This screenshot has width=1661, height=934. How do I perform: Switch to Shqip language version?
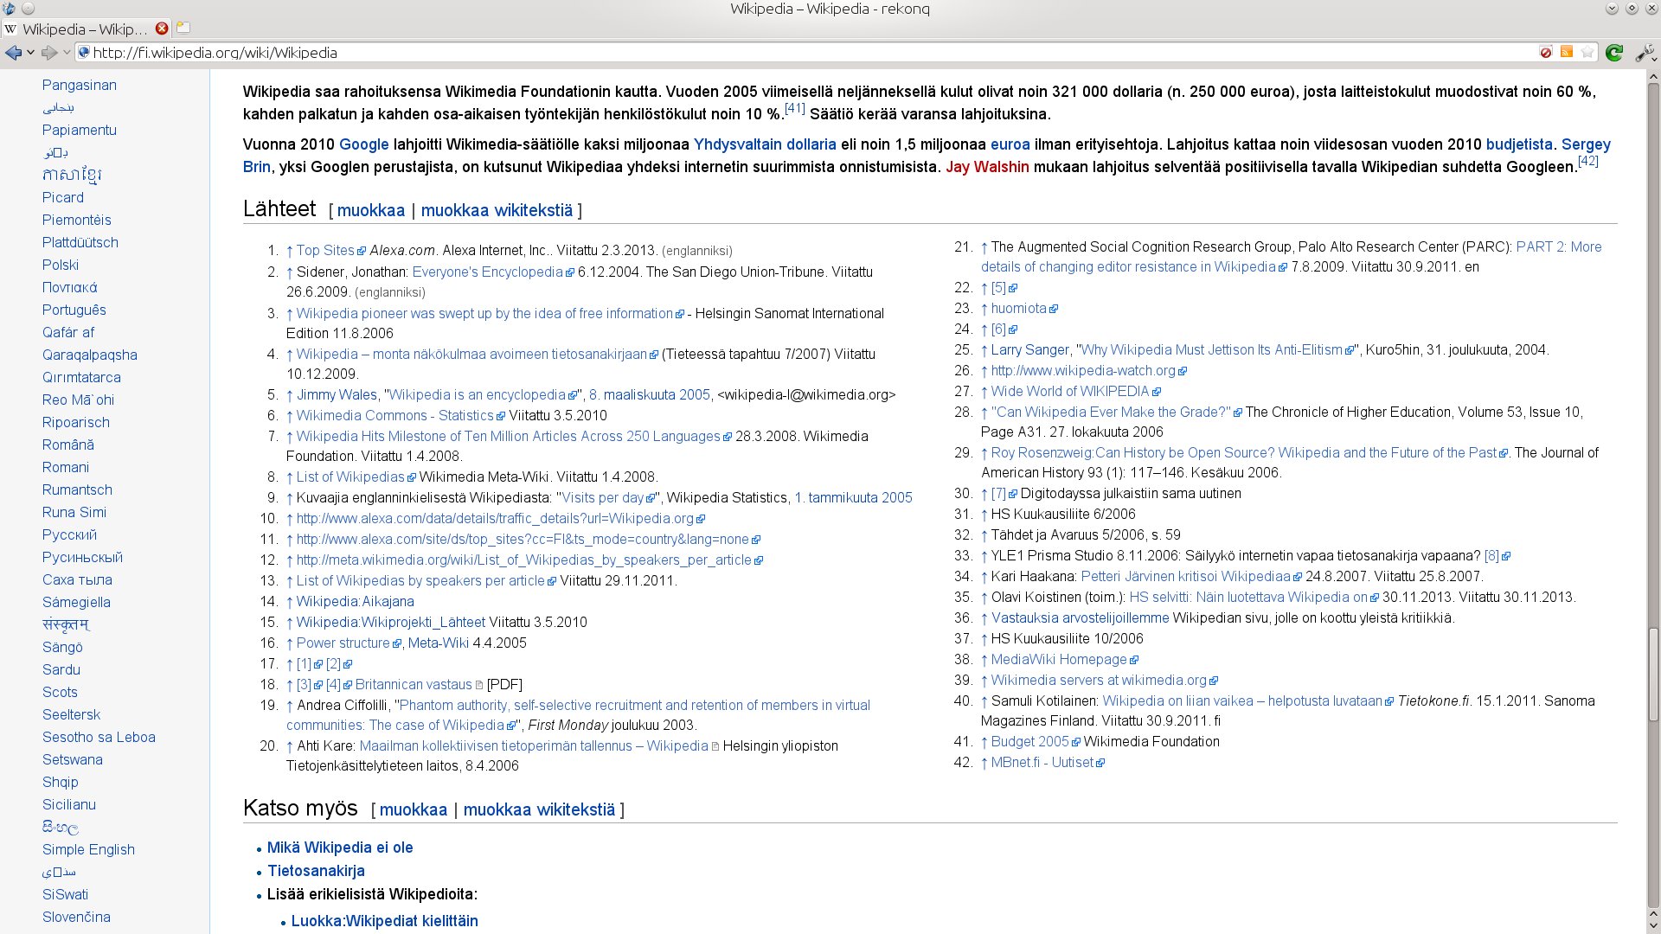[61, 783]
